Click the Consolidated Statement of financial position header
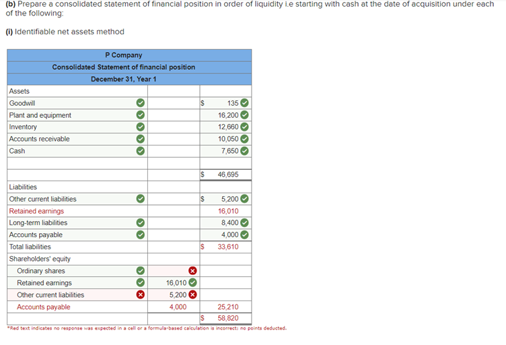Screen dimensions: 506x345 pos(124,67)
